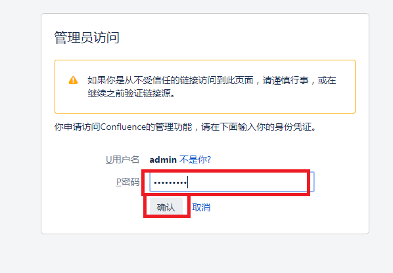
Task: Click the U用户名 field label
Action: (122, 159)
